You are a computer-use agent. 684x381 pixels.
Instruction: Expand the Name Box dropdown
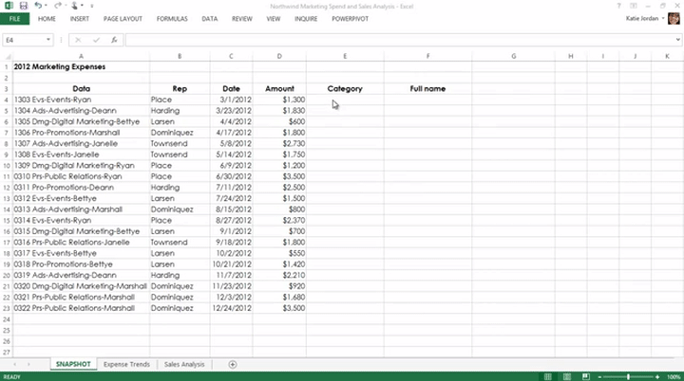point(48,41)
